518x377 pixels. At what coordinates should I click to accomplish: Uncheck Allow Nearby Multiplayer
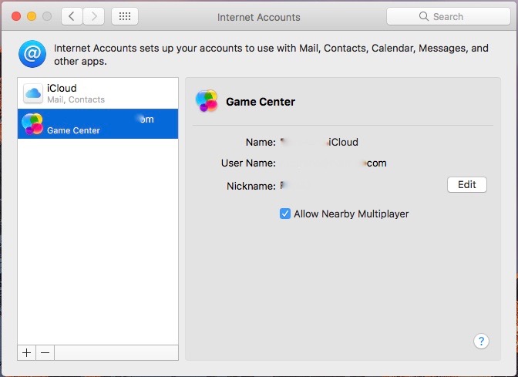click(x=284, y=214)
